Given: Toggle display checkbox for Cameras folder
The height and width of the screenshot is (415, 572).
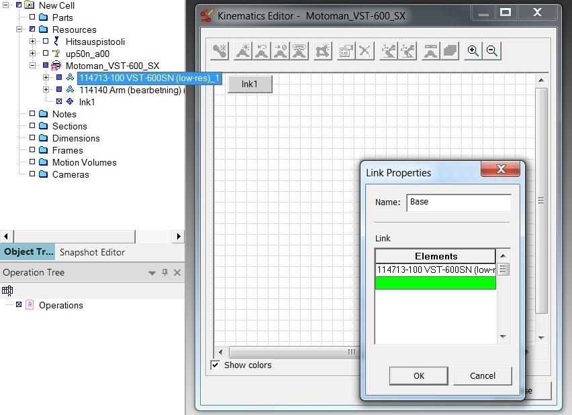Looking at the screenshot, I should tap(32, 174).
